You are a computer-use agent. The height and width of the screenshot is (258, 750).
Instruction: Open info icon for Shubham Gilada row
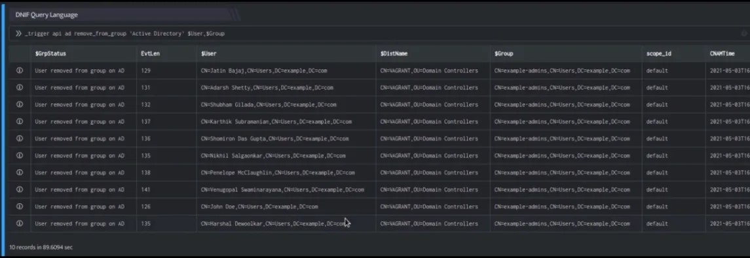[x=20, y=105]
